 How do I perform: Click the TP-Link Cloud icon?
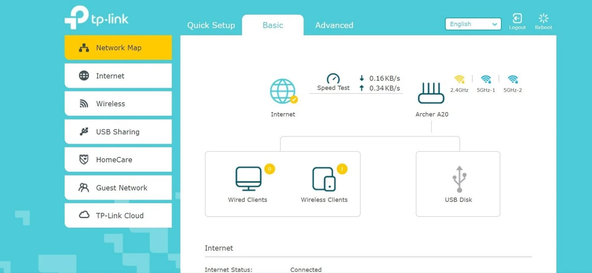click(x=84, y=215)
